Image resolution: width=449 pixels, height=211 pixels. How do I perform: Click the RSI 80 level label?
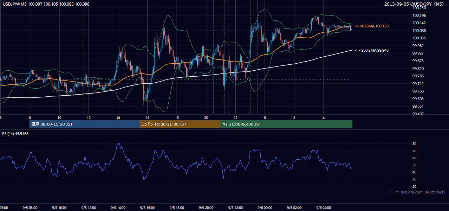[415, 144]
